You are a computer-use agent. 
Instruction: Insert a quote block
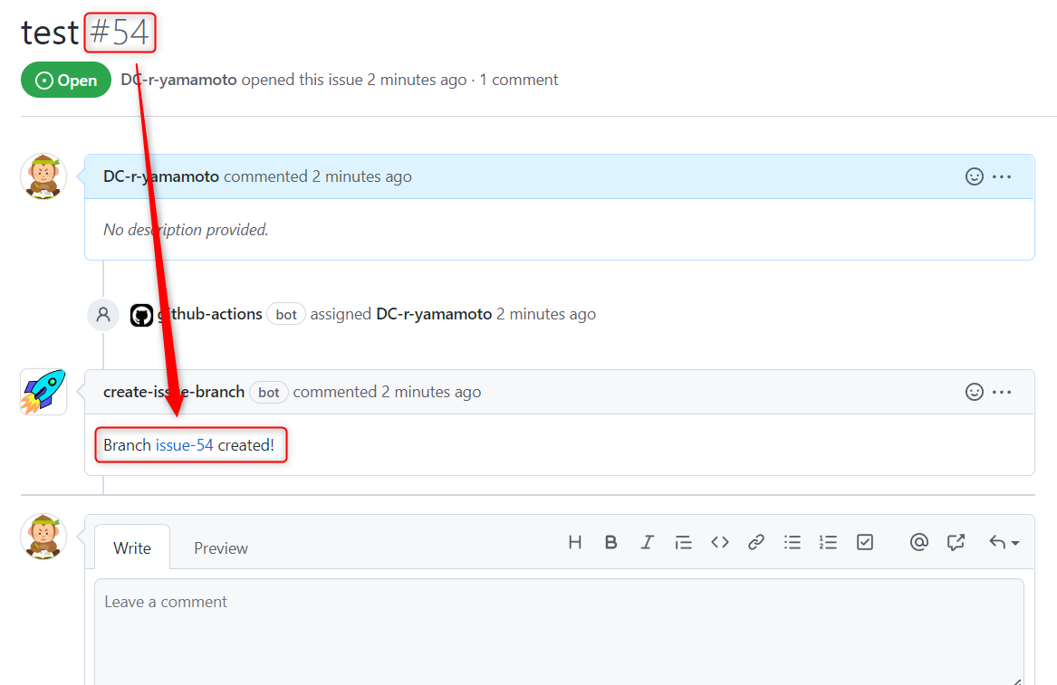(x=684, y=542)
